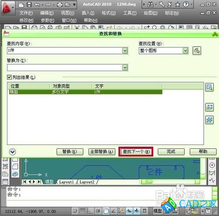Click the command line input area
Screen dimensions: 219x216
[109, 203]
